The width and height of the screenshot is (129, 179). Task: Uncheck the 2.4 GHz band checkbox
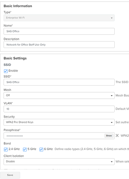[6, 149]
